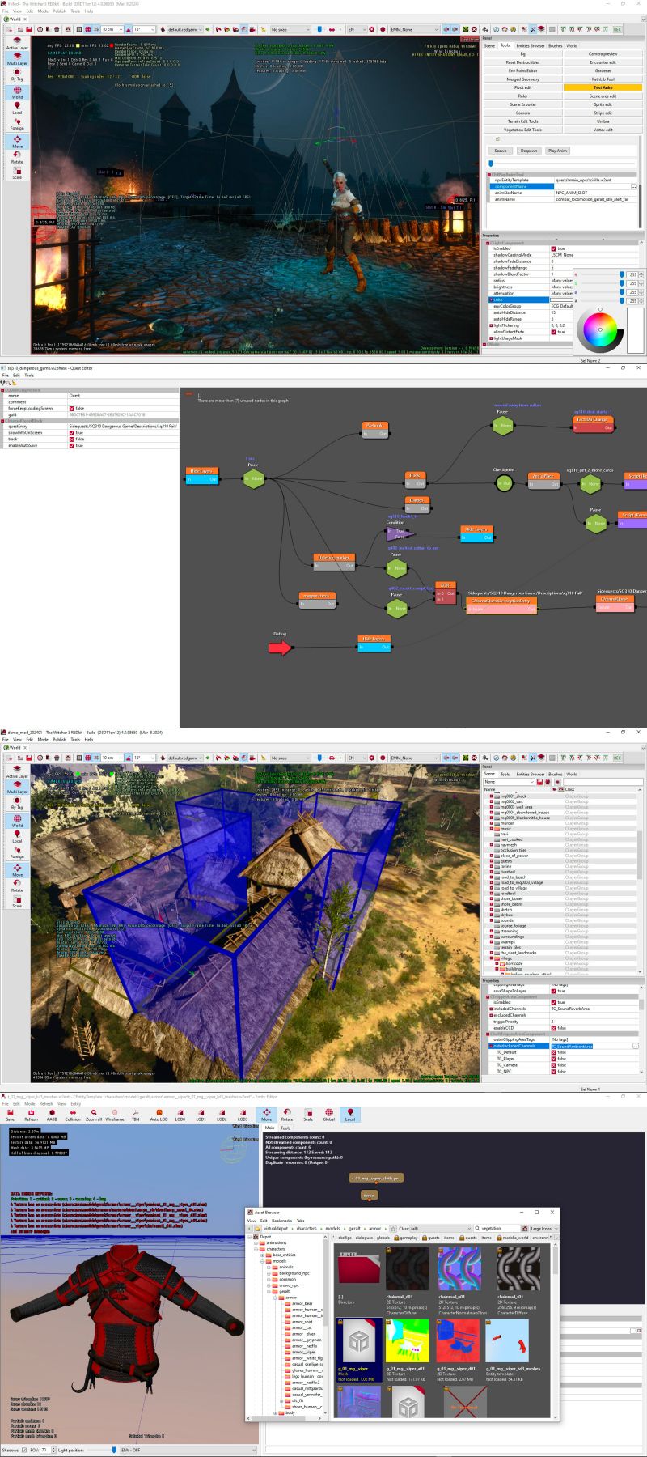Click Refresh icon in Entity Editor toolbar
Screen dimensions: 647x1457
pos(31,1115)
